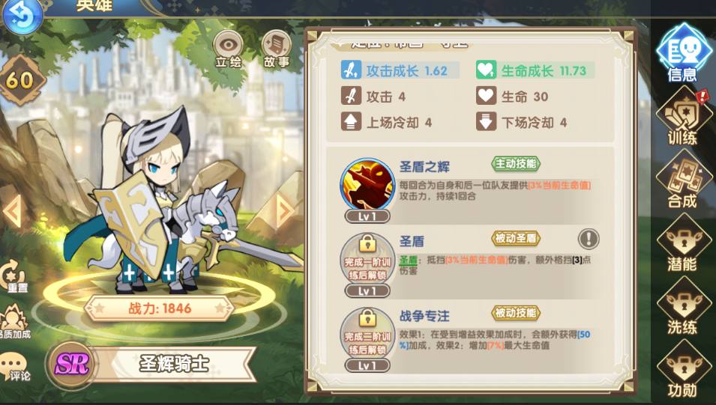Open the 合成 synthesis cards icon

683,180
